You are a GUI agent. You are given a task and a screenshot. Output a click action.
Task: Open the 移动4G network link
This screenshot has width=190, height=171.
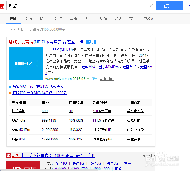click(x=61, y=163)
